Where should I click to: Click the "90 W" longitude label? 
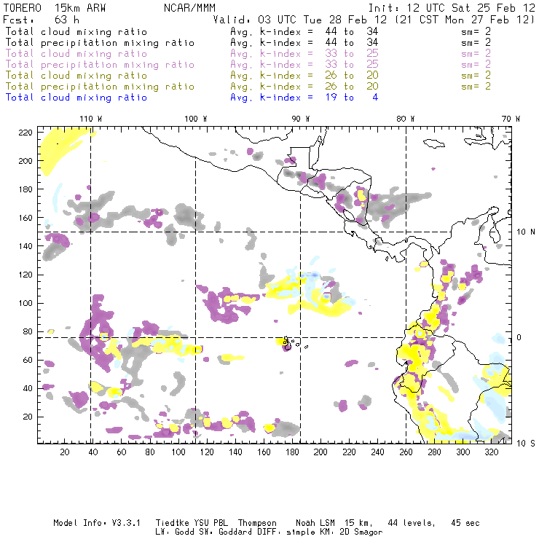301,119
